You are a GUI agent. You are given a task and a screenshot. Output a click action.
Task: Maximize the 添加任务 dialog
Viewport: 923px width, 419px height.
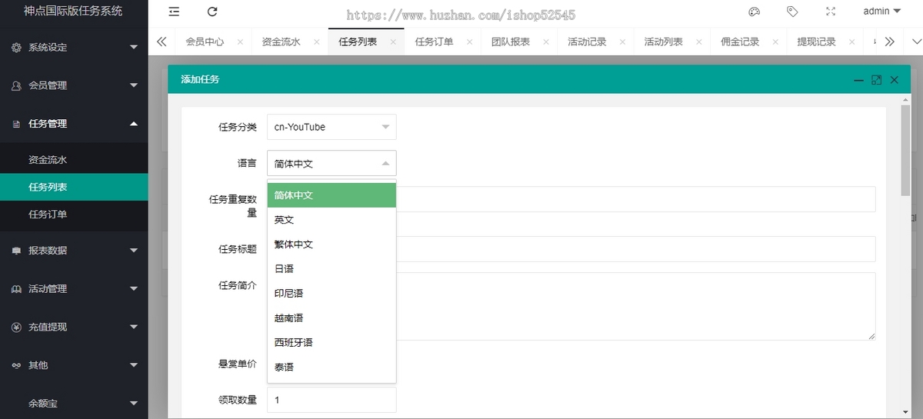pyautogui.click(x=876, y=80)
